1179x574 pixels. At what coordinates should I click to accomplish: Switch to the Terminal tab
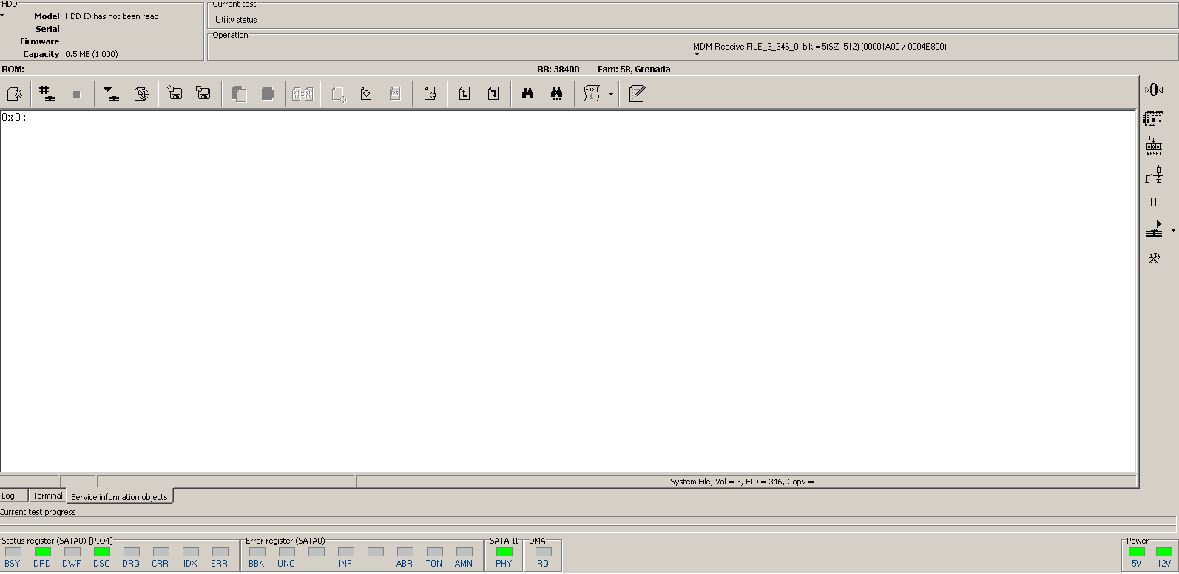47,496
